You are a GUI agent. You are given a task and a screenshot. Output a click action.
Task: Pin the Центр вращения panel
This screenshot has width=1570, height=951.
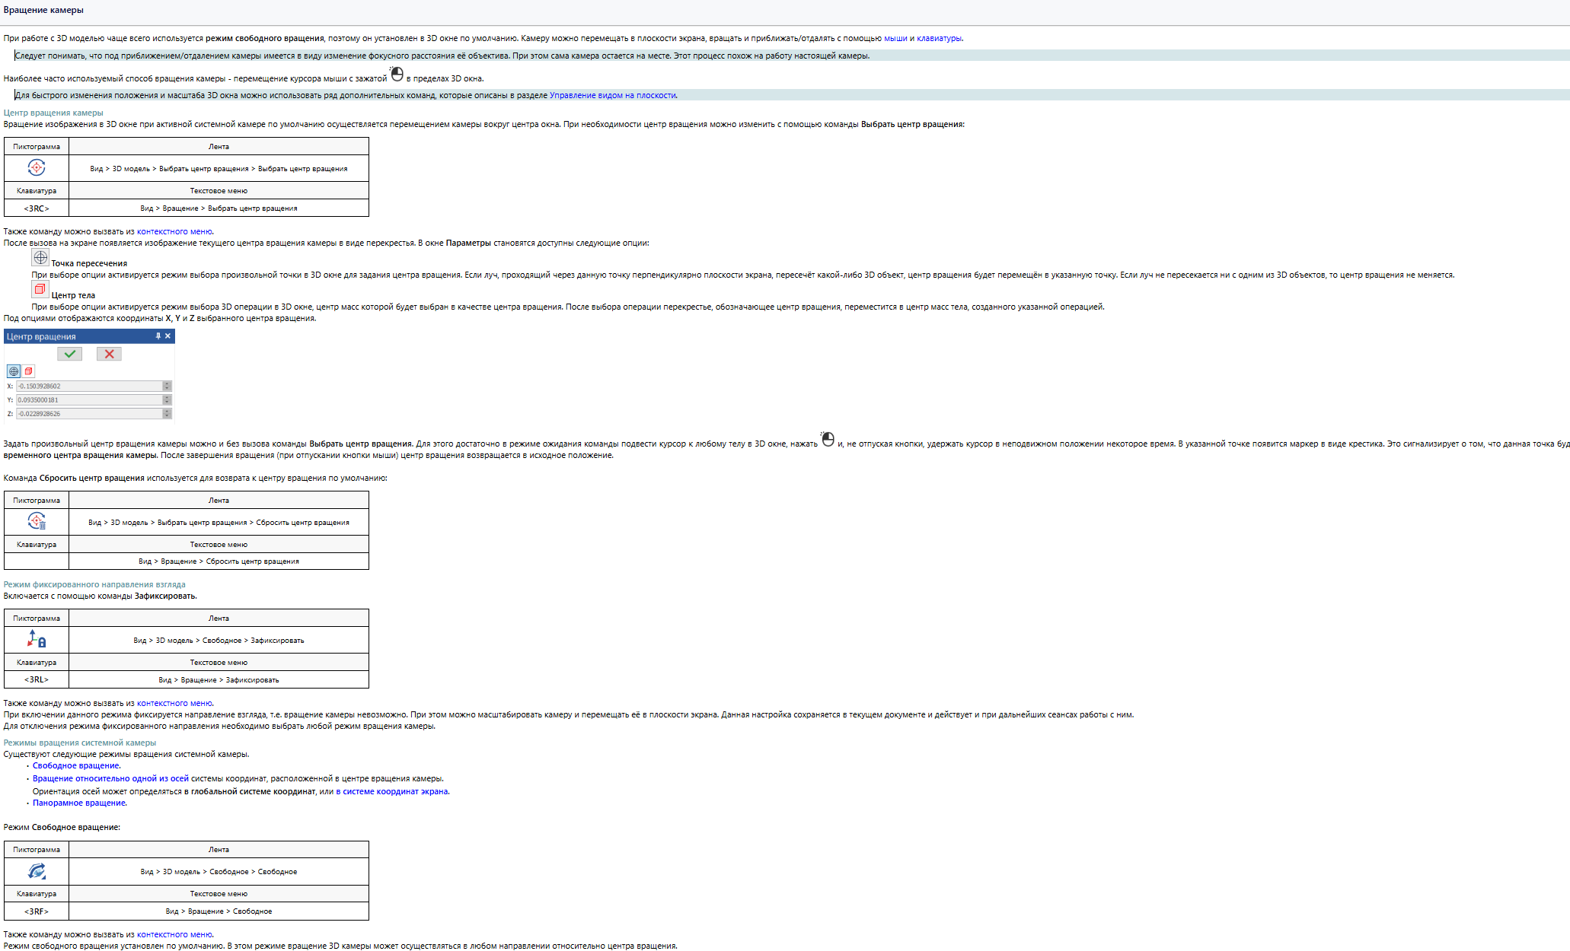(158, 336)
